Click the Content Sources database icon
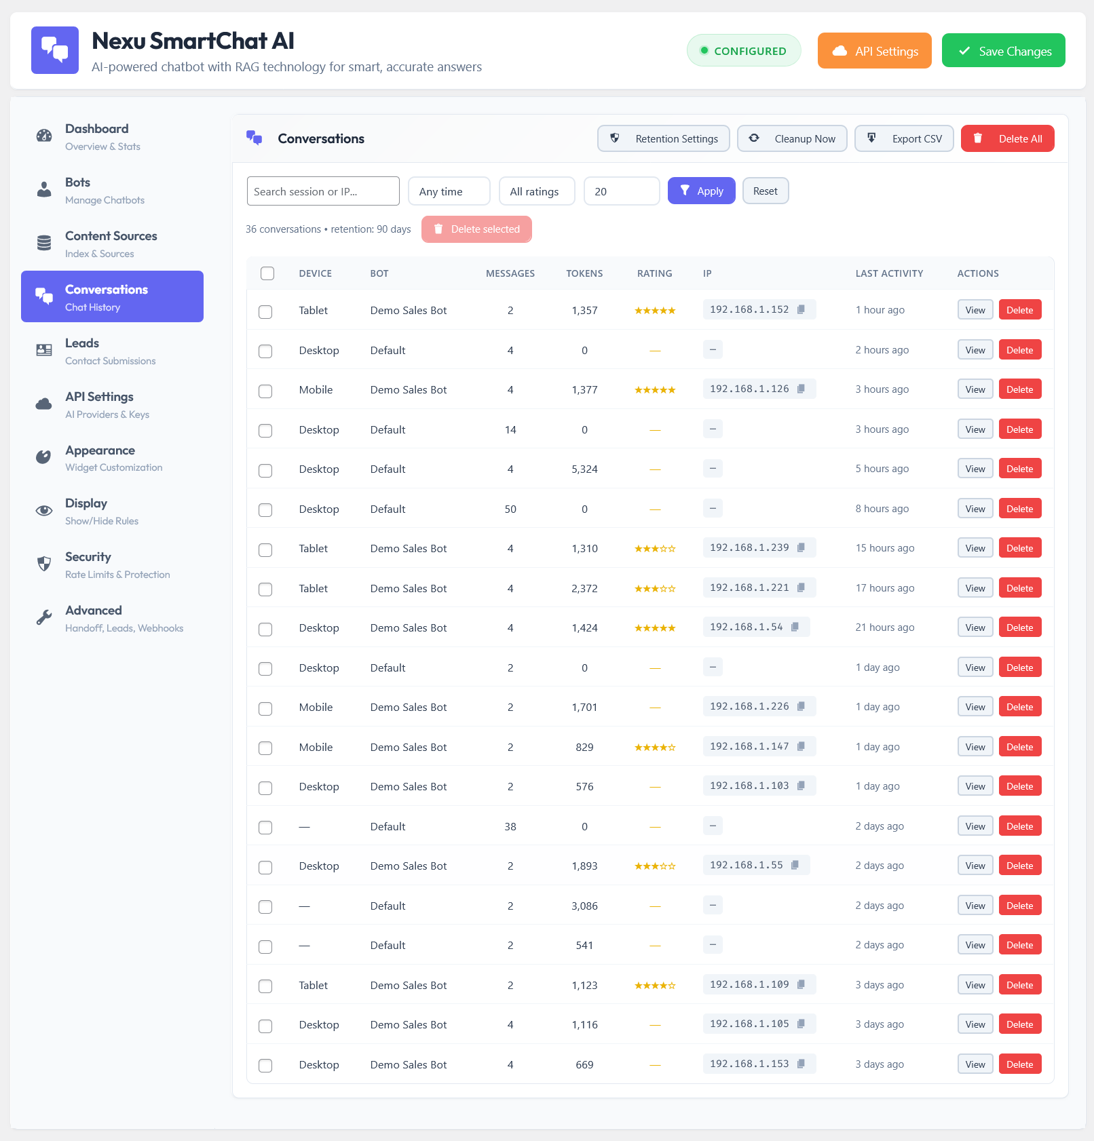This screenshot has width=1094, height=1141. [x=44, y=243]
